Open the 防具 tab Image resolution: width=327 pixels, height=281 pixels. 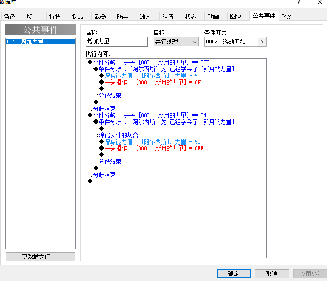click(x=125, y=17)
